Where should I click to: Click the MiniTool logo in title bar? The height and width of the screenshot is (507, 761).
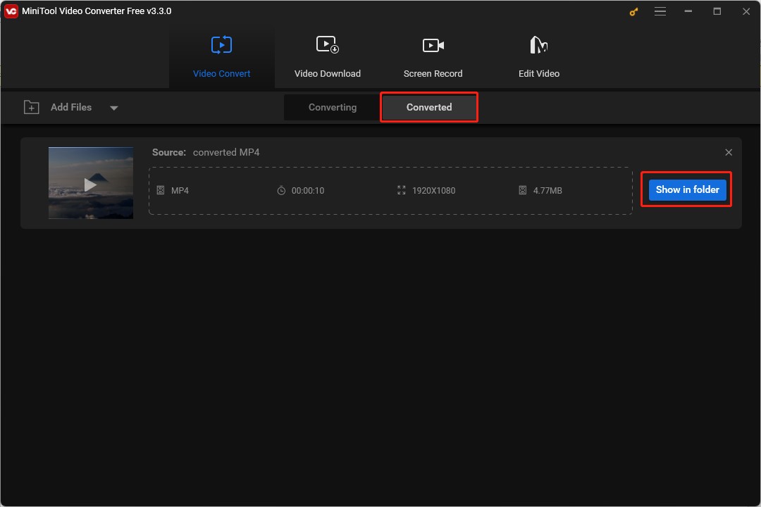10,11
